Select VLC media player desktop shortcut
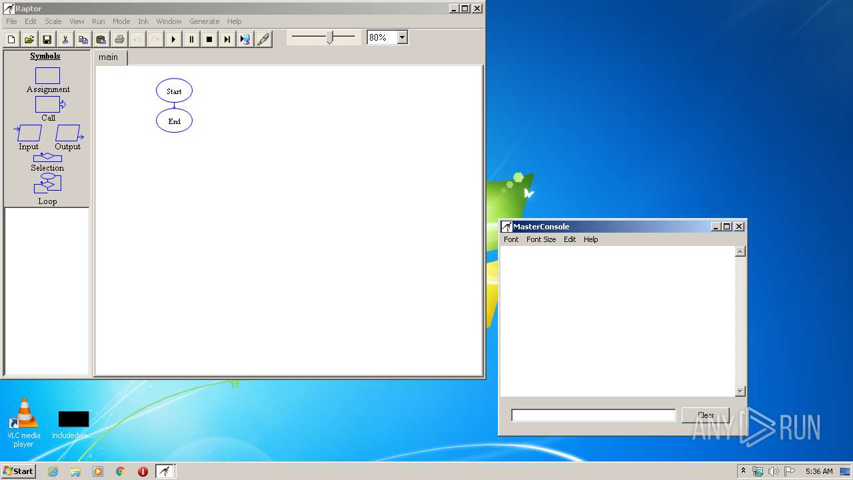The width and height of the screenshot is (853, 480). [x=24, y=423]
